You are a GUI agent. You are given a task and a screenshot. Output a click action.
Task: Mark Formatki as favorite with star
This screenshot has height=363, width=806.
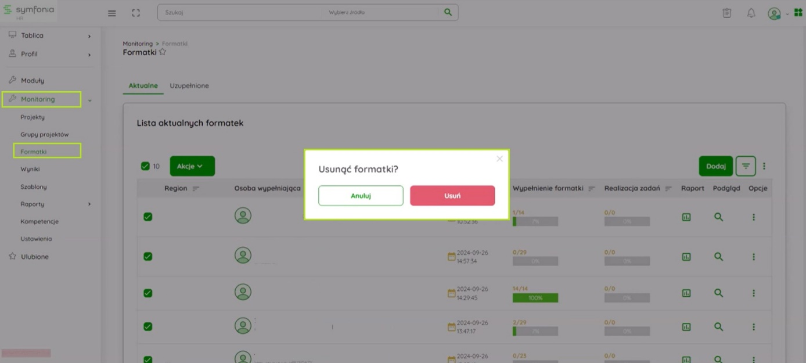pyautogui.click(x=163, y=52)
